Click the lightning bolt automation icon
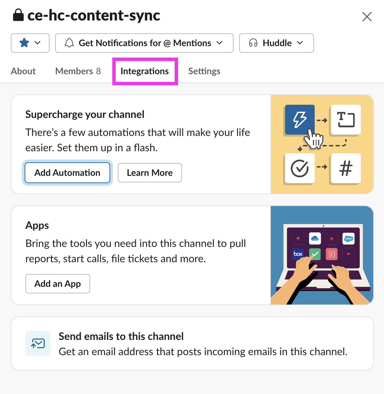Image resolution: width=384 pixels, height=394 pixels. click(x=299, y=120)
